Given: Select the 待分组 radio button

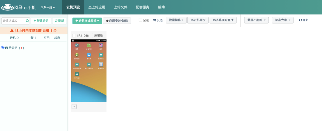Looking at the screenshot, I should tap(3, 47).
